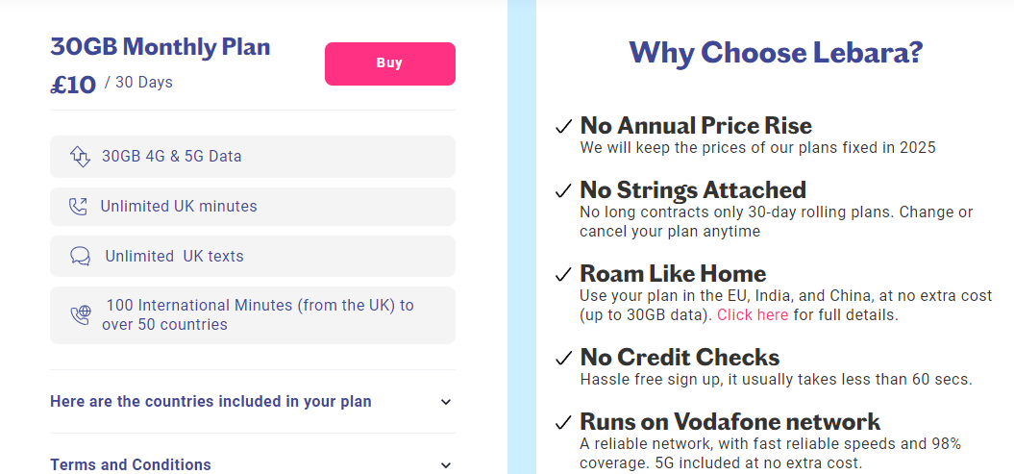Select the 100 International Minutes row
The width and height of the screenshot is (1014, 474).
point(253,315)
